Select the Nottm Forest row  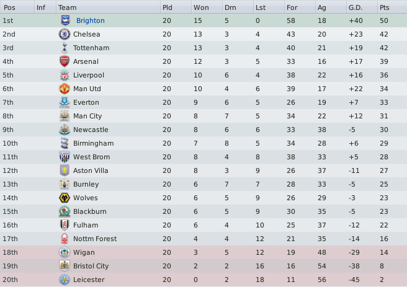[x=204, y=239]
